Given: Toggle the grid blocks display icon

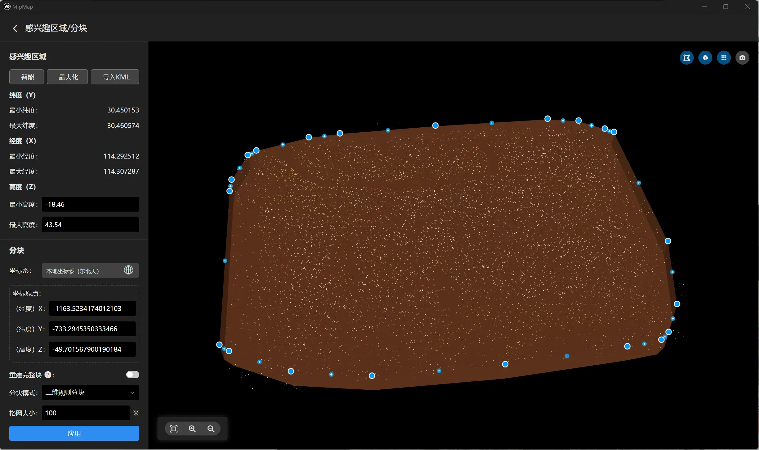Looking at the screenshot, I should coord(724,58).
